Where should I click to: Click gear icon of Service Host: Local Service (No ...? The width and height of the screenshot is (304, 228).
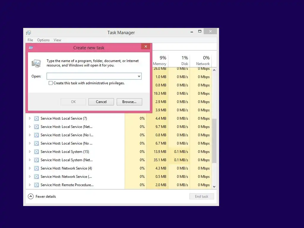click(37, 143)
